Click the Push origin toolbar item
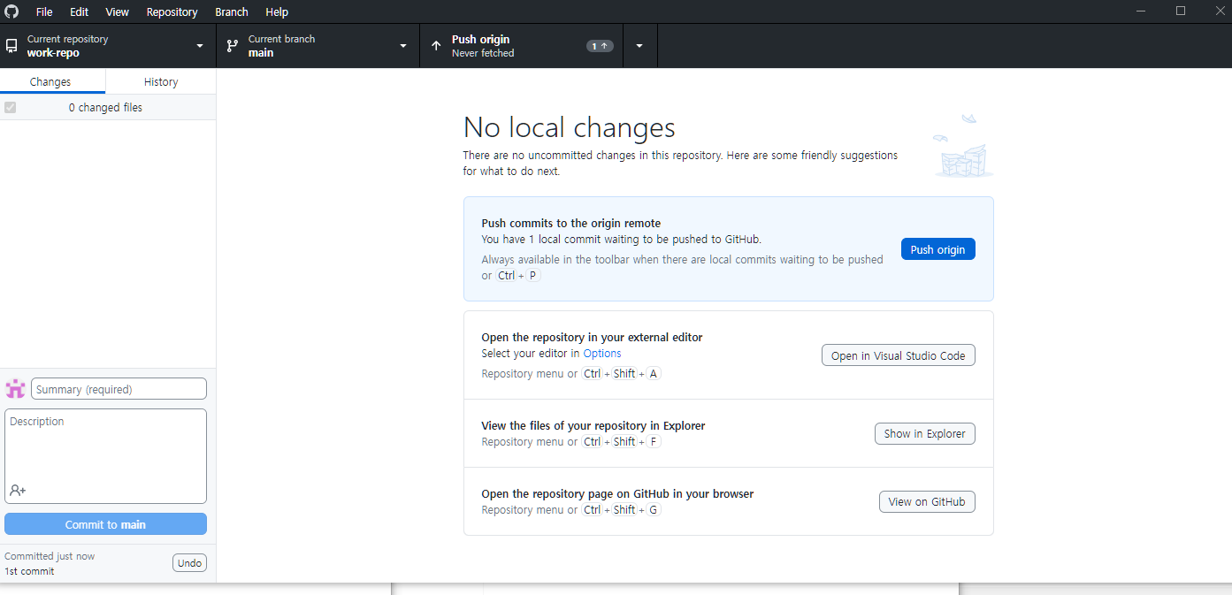This screenshot has width=1232, height=595. 522,46
